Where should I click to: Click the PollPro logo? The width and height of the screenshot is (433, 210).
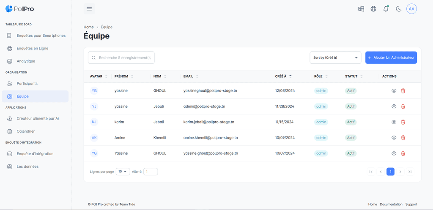click(x=20, y=9)
